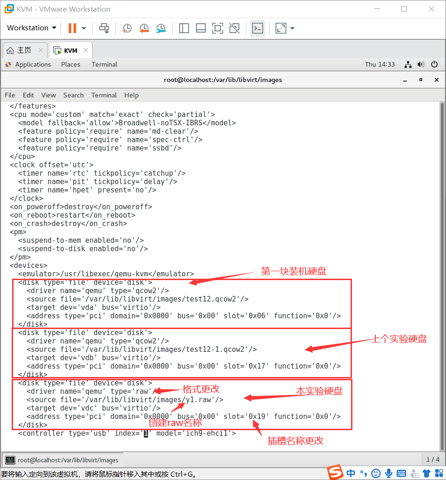The height and width of the screenshot is (480, 446).
Task: Toggle the library sidebar panel
Action: (x=184, y=28)
